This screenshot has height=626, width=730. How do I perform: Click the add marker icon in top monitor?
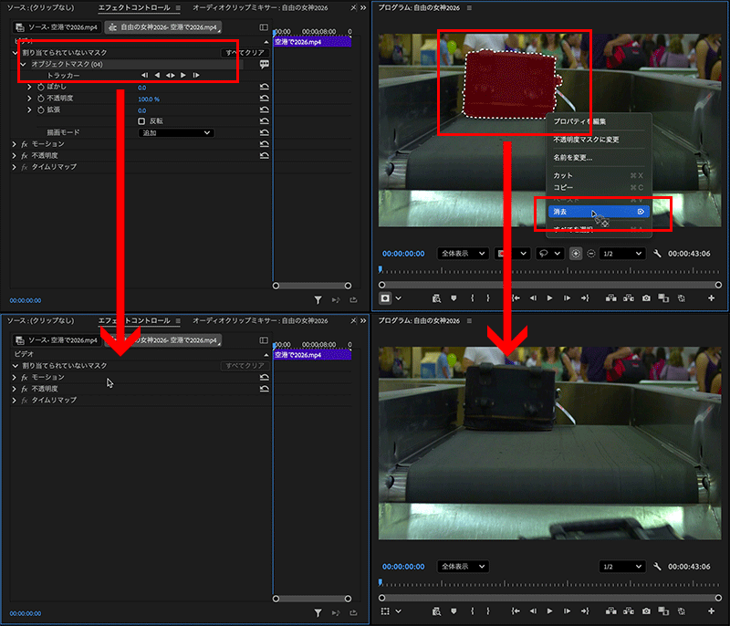coord(452,297)
